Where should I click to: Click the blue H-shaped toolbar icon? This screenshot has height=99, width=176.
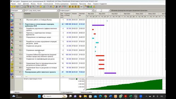click(65, 7)
